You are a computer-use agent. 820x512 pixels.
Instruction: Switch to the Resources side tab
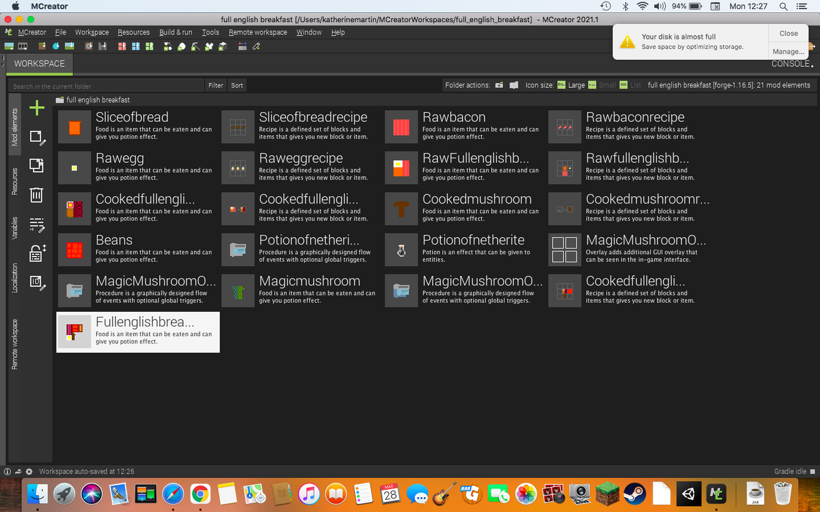pos(15,181)
